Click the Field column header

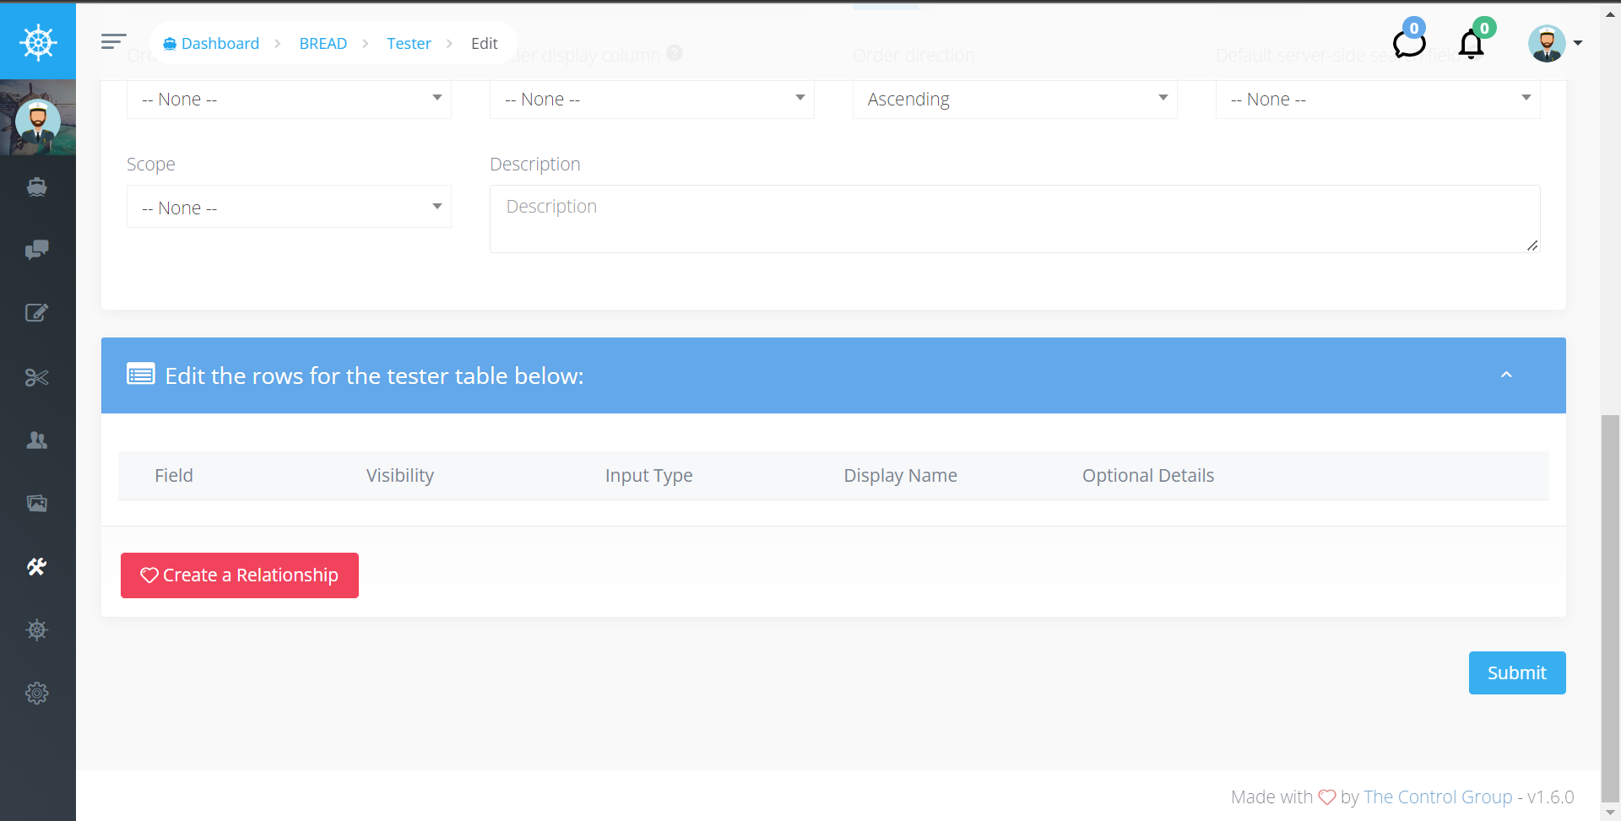(x=174, y=476)
